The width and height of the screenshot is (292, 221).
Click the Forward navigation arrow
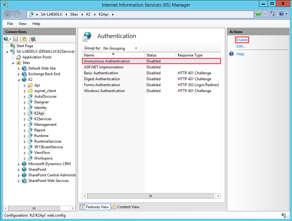18,15
